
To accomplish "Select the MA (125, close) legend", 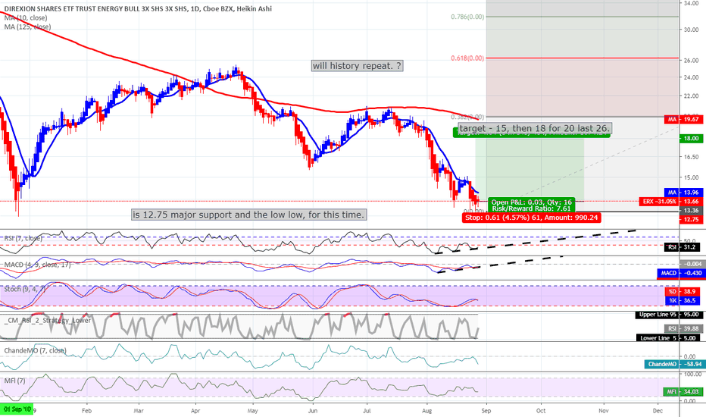I will tap(27, 27).
